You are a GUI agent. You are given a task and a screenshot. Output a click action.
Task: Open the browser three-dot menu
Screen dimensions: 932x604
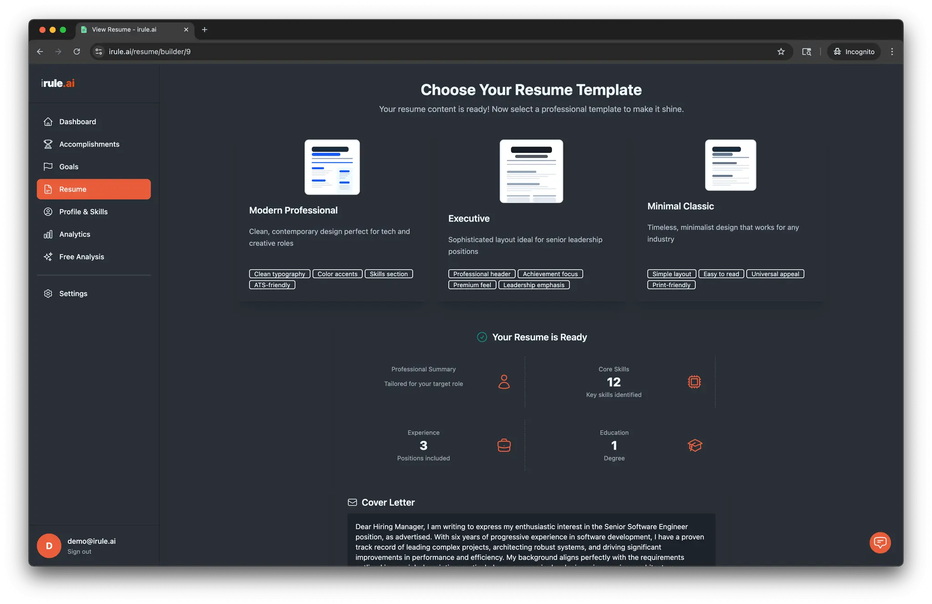click(x=892, y=51)
